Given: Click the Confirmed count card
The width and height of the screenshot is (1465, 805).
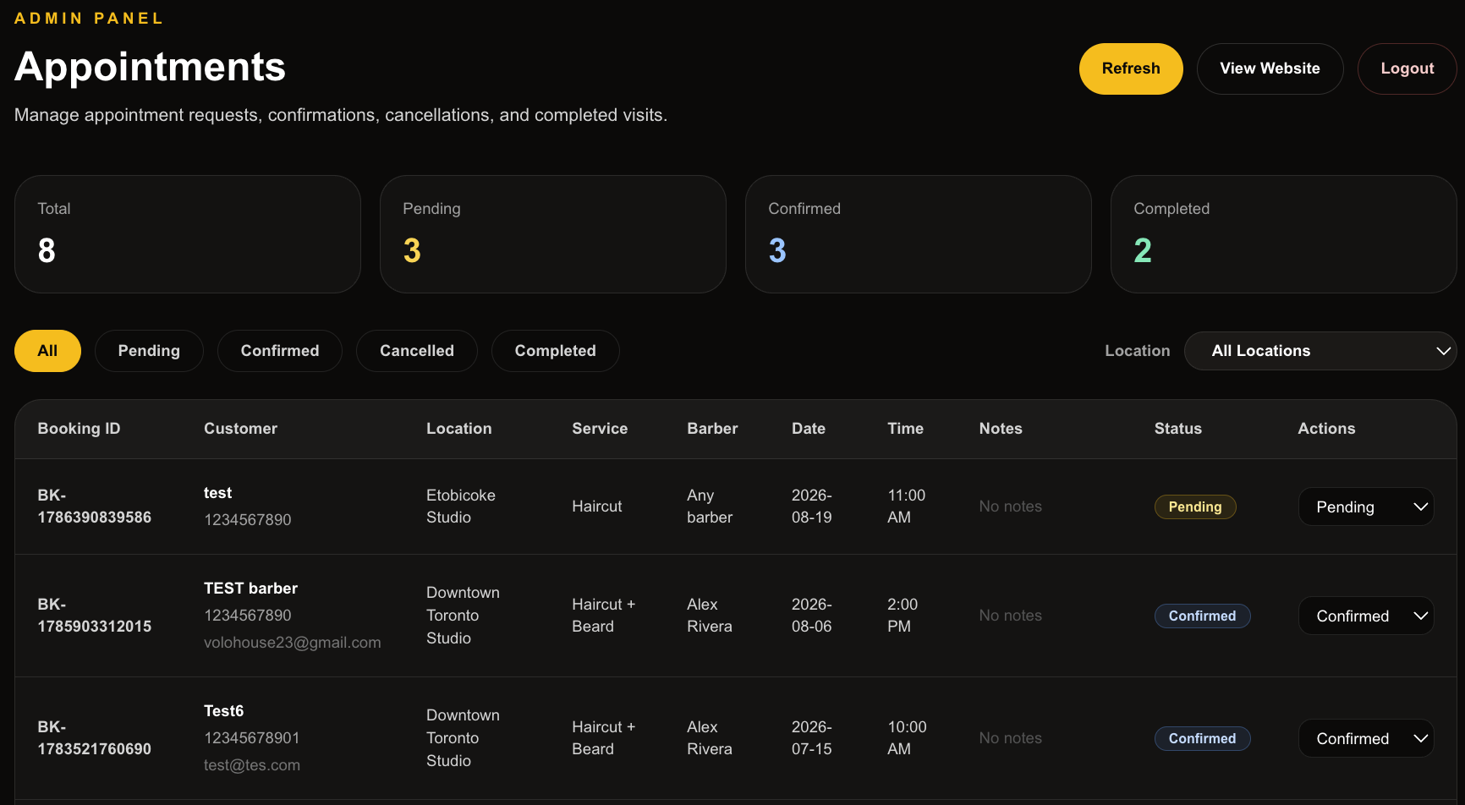Looking at the screenshot, I should (919, 234).
